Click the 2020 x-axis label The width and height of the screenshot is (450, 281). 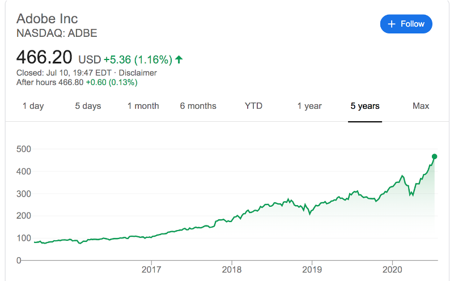tap(392, 270)
